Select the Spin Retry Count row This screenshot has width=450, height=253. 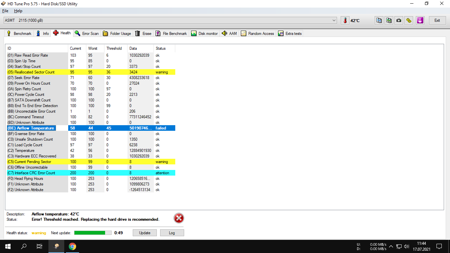click(91, 89)
